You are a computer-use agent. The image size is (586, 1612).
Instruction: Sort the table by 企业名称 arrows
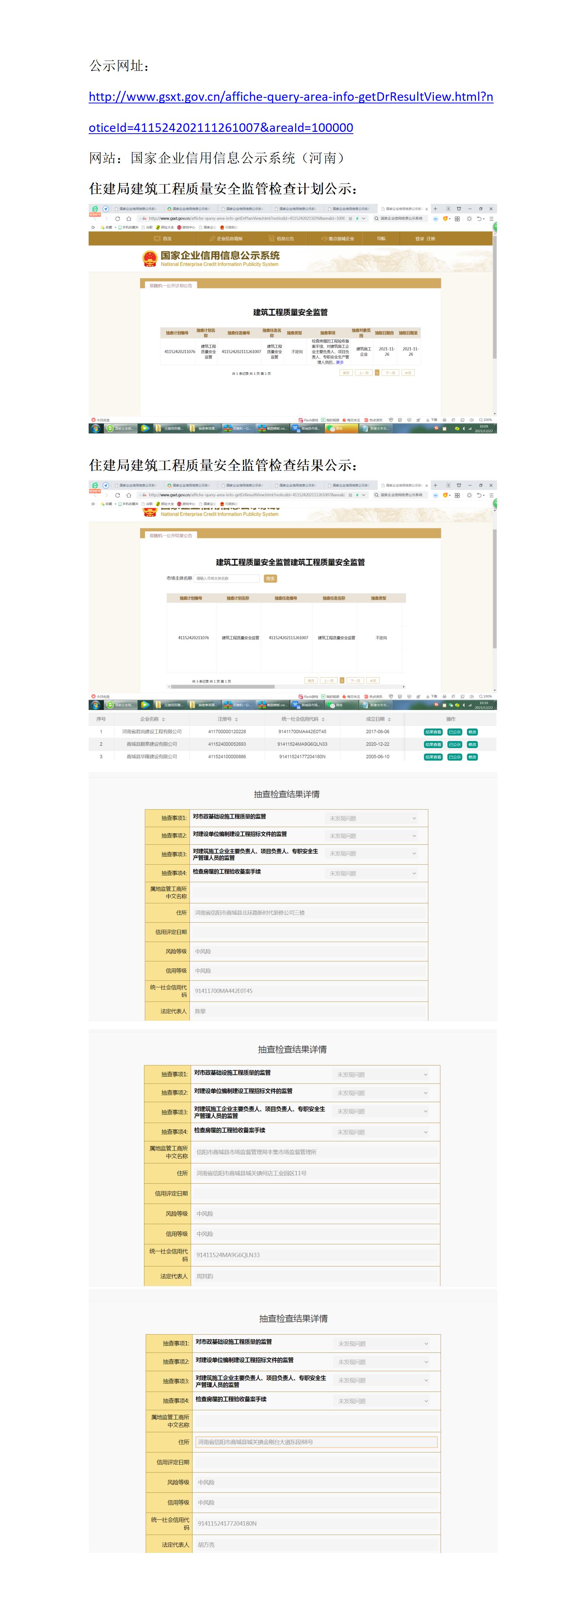164,720
